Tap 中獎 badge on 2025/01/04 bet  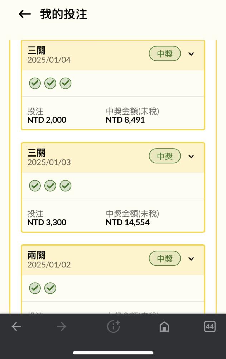click(x=165, y=53)
